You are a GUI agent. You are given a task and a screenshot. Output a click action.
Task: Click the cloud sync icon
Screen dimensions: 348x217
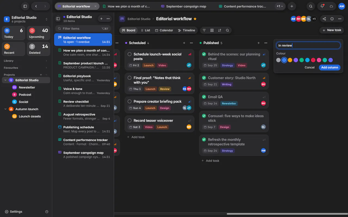331,6
